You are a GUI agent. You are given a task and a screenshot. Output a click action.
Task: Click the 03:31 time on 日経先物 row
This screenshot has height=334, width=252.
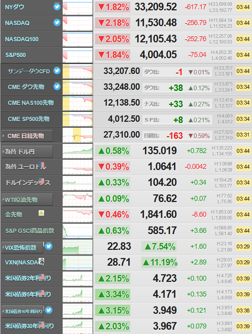point(243,135)
